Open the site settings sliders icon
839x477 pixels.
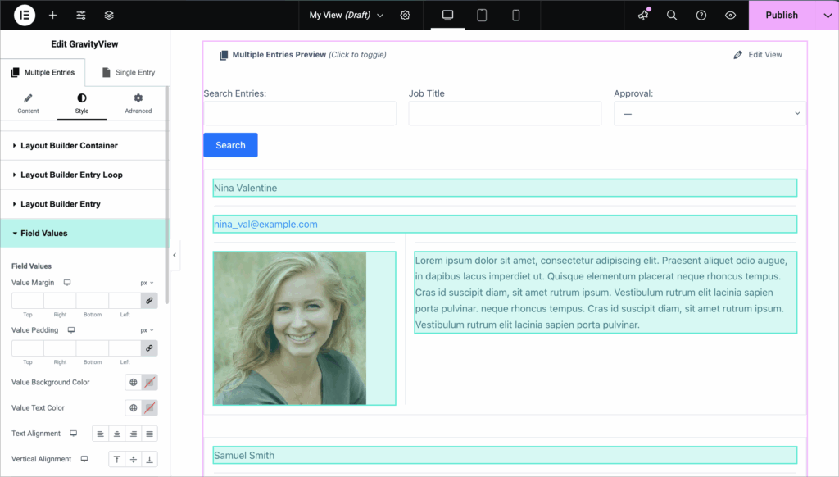point(81,15)
